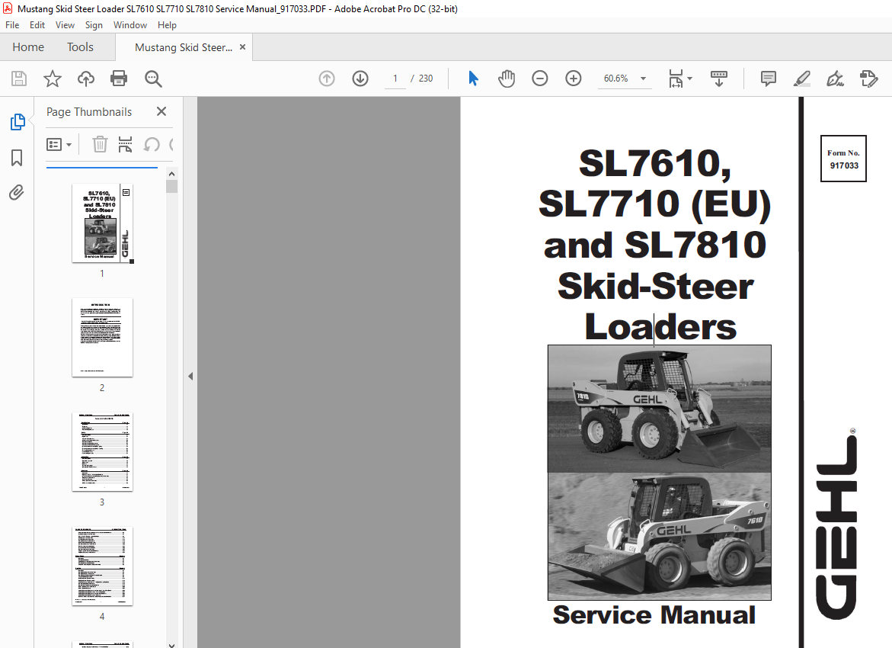This screenshot has height=648, width=892.
Task: Open the Help menu
Action: coord(167,25)
